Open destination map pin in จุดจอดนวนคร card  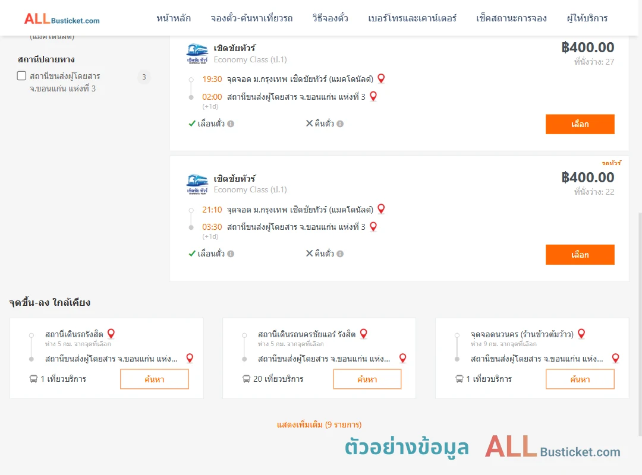pos(615,359)
